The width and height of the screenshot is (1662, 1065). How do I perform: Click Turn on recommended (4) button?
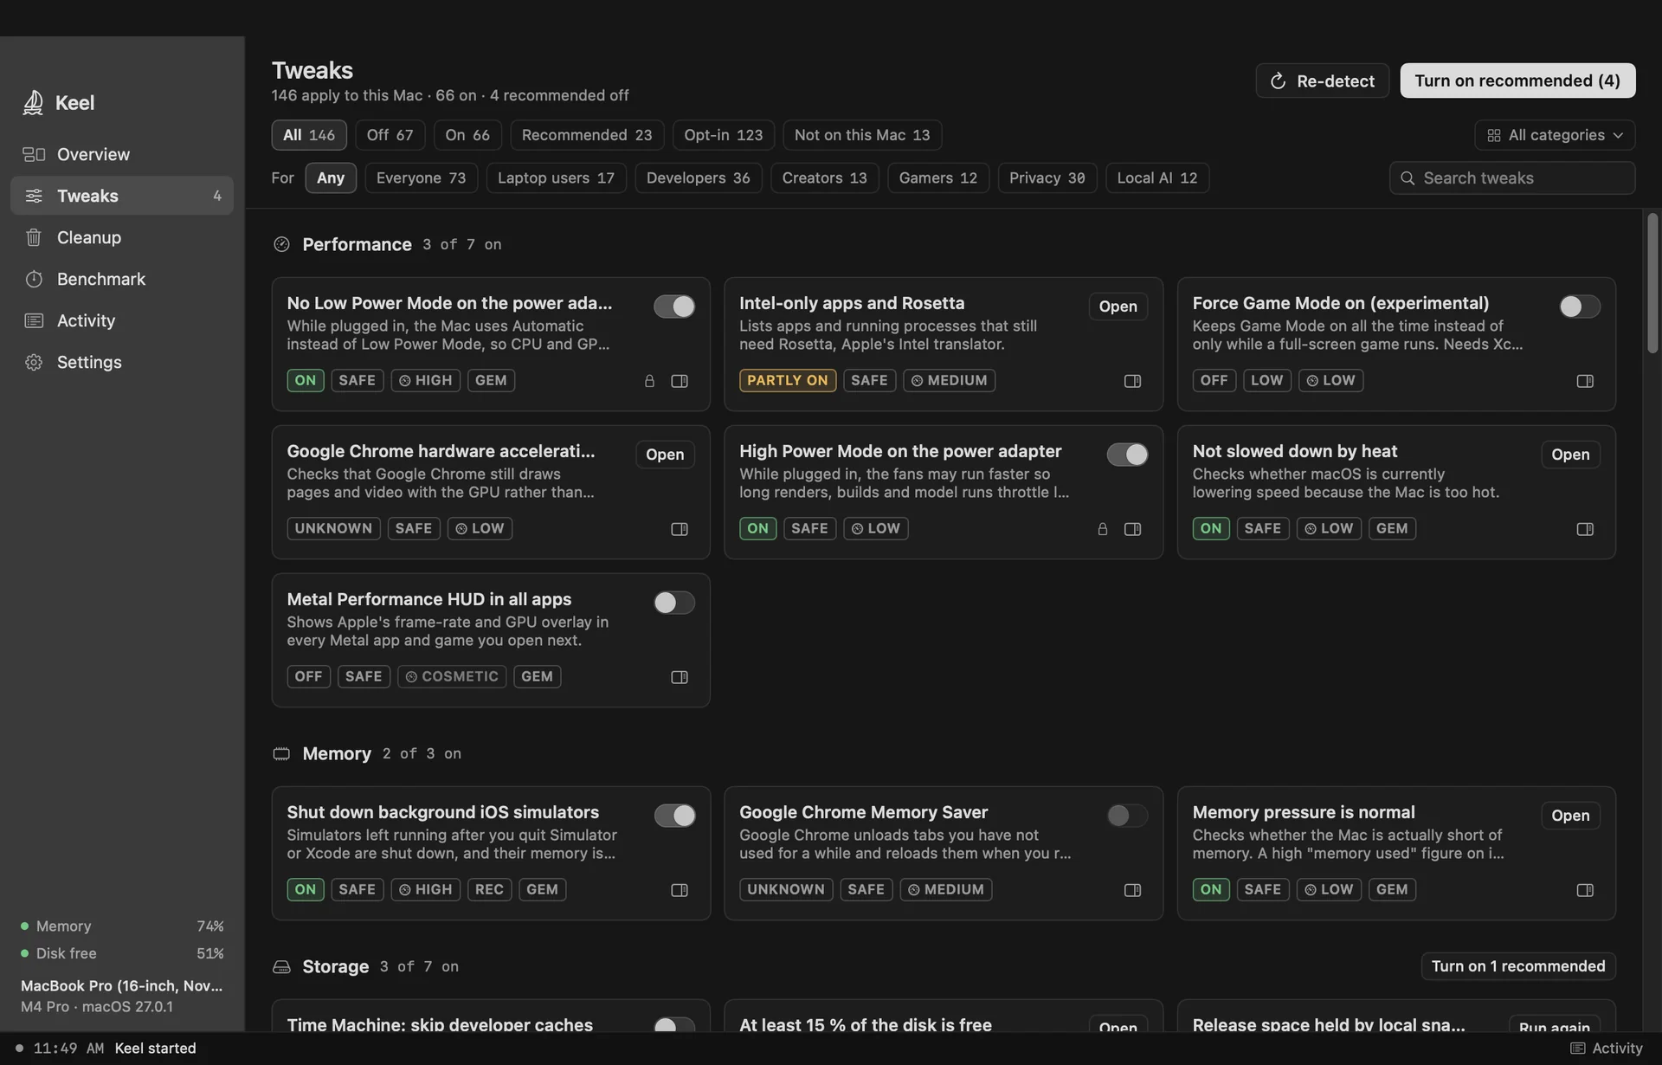coord(1517,81)
